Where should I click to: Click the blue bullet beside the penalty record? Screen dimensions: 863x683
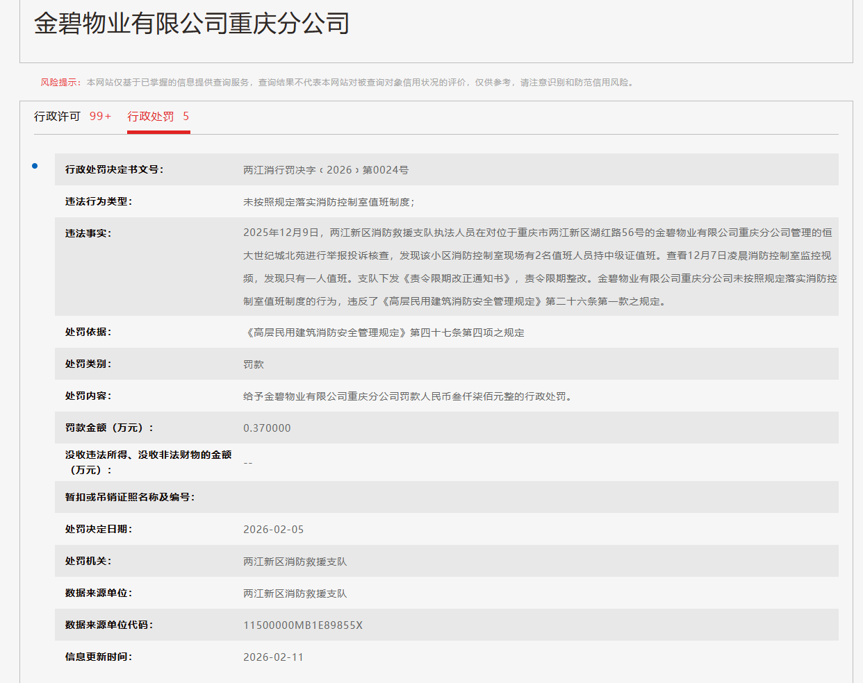click(x=35, y=166)
